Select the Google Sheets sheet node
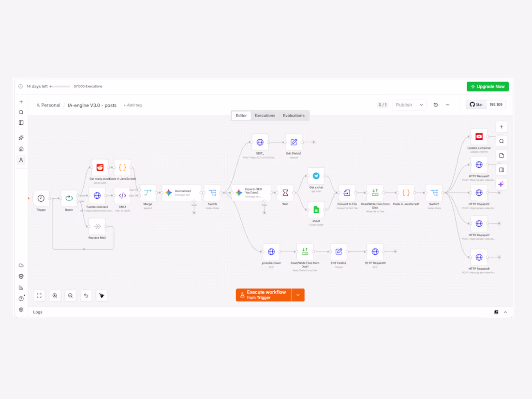 coord(316,210)
